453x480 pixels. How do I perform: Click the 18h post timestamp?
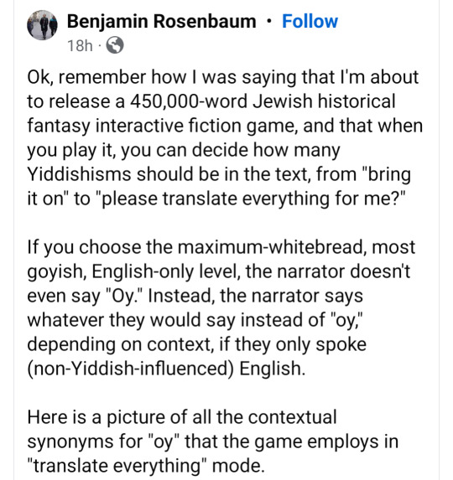[80, 45]
